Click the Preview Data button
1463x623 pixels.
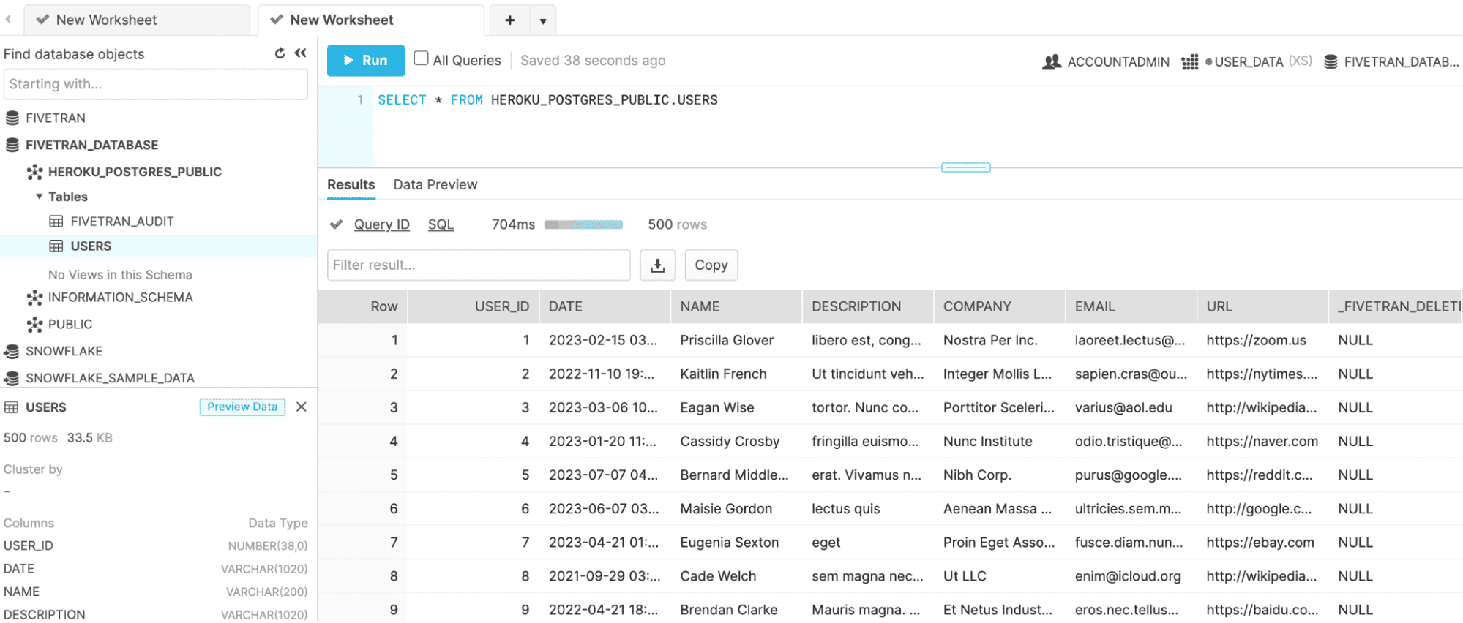(242, 407)
